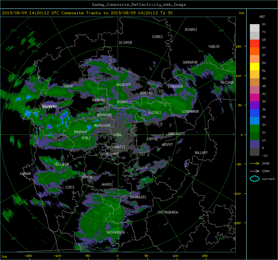Click the SHIRAHATTI city label
Viewport: 278px width, 260px height.
(116, 147)
